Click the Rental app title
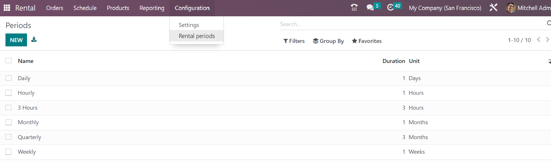 (x=25, y=8)
